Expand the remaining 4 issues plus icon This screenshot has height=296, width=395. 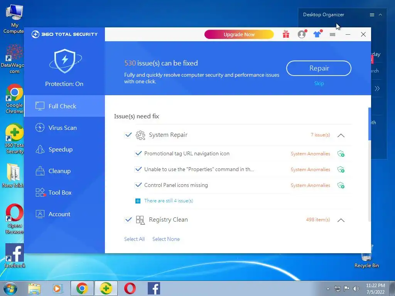tap(138, 201)
